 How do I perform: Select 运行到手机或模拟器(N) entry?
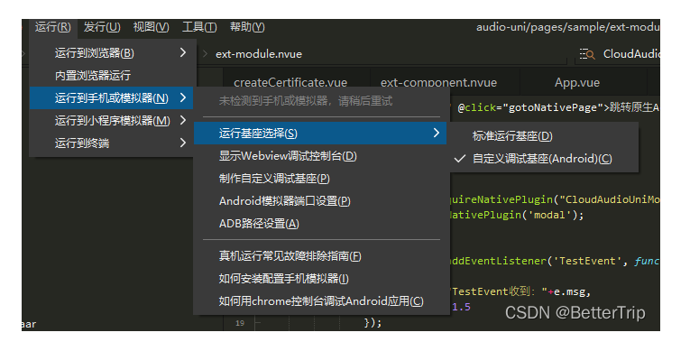click(x=112, y=97)
